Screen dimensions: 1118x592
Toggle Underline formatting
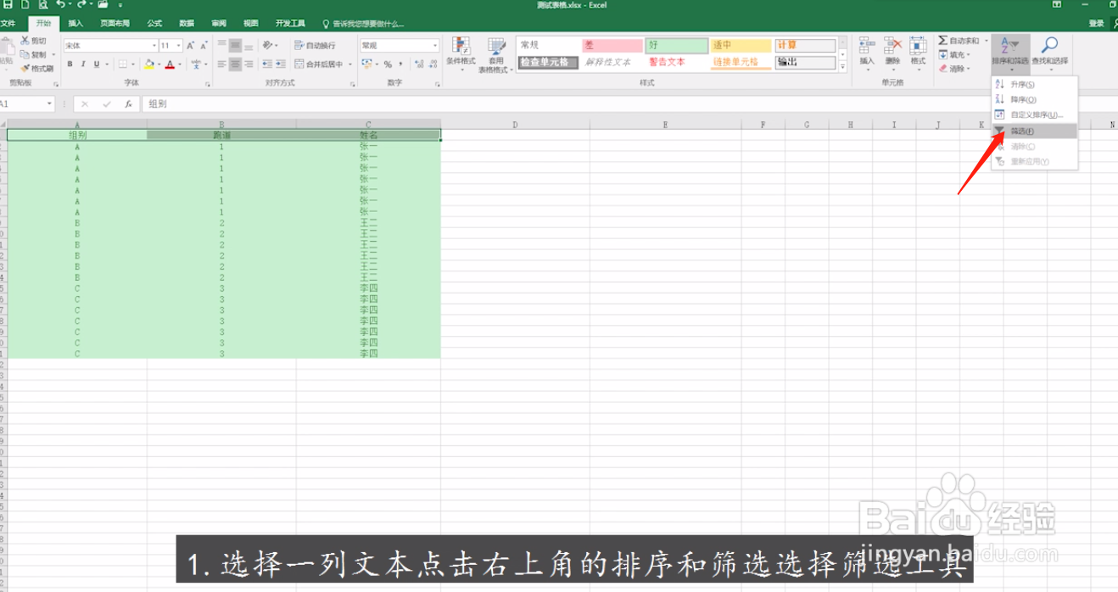96,64
